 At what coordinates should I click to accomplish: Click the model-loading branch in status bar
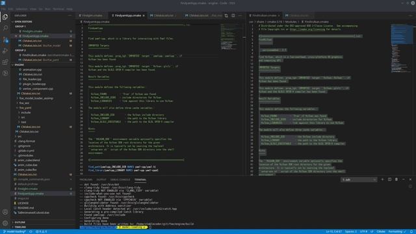[x=14, y=231]
